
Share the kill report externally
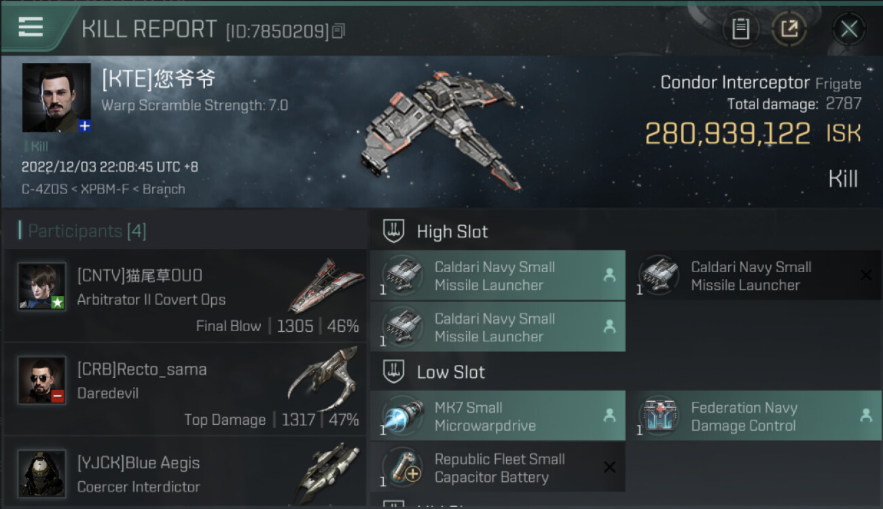point(789,29)
